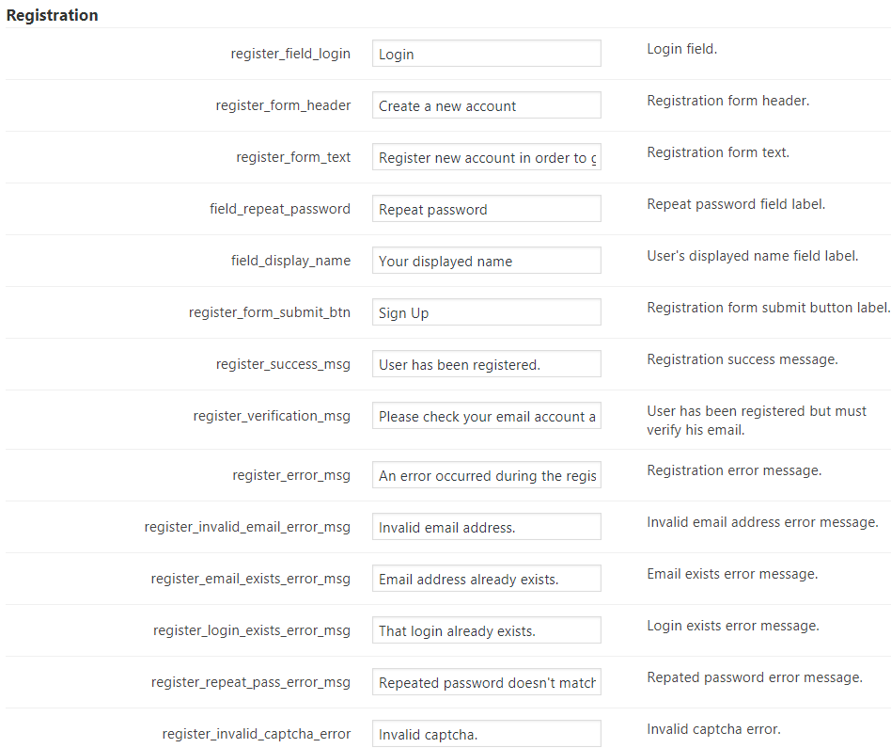
Task: Click the register_field_login input containing "Login"
Action: point(486,54)
